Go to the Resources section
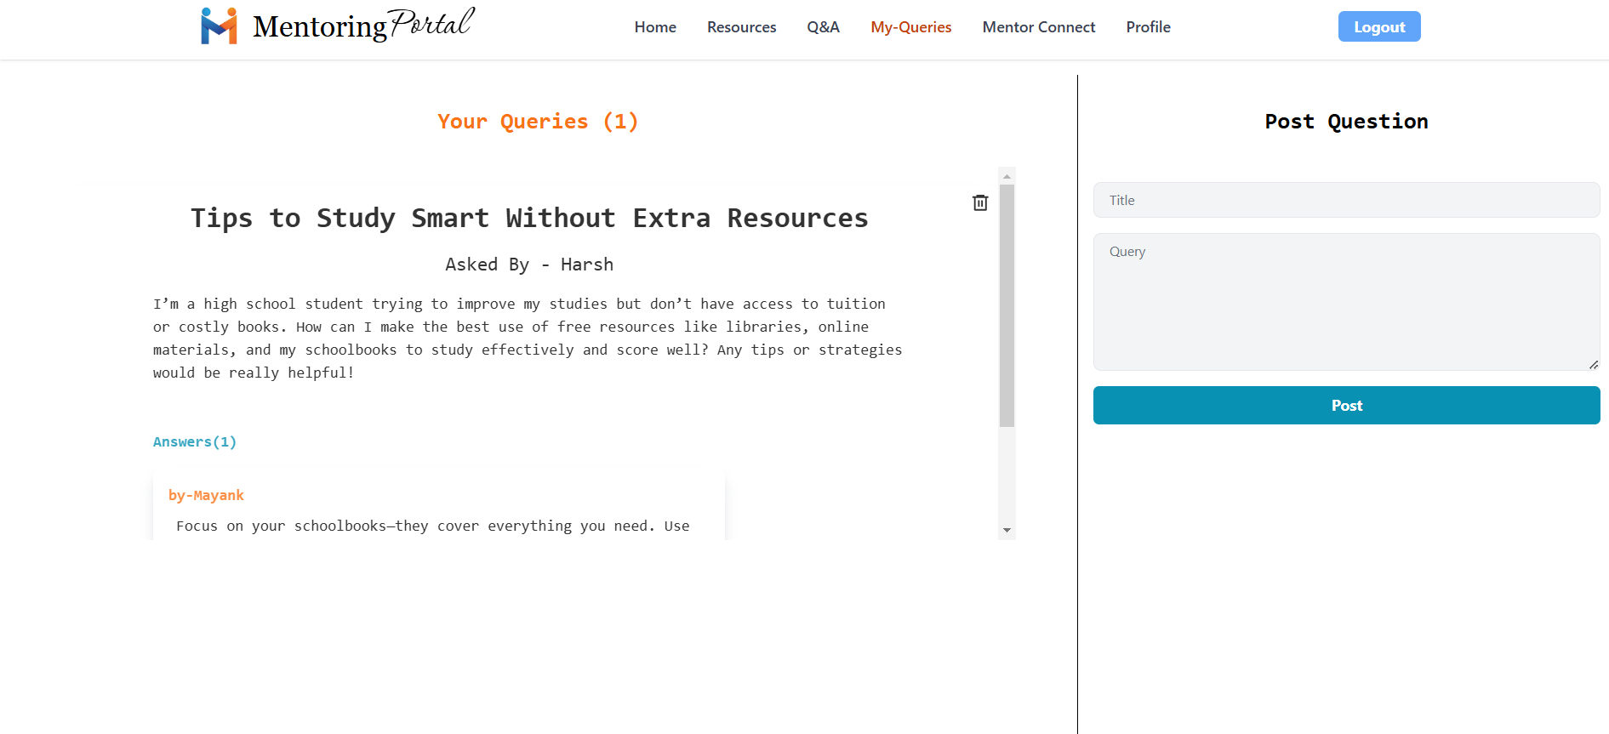 (x=741, y=27)
